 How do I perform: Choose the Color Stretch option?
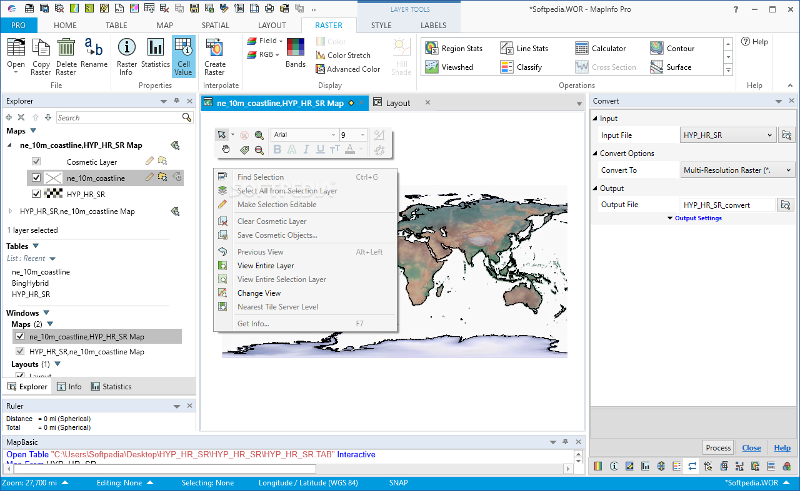point(343,56)
